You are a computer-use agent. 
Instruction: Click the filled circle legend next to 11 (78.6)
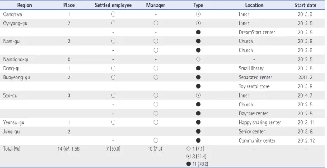click(x=189, y=164)
